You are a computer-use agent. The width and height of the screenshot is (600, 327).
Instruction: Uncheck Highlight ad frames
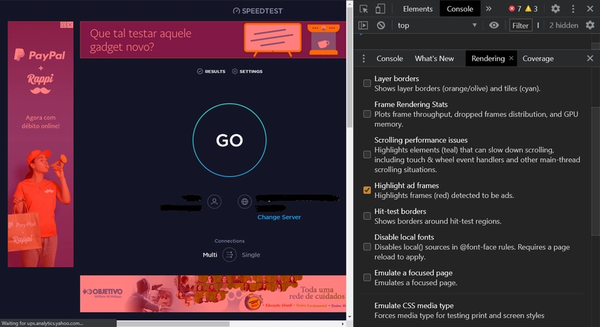tap(367, 190)
